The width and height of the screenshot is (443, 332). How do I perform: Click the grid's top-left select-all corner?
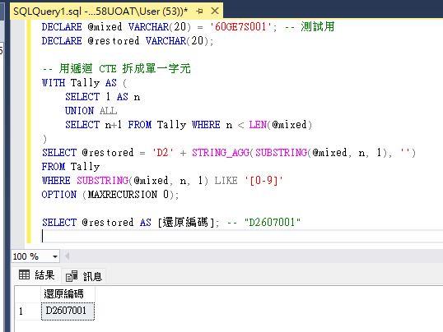[28, 294]
